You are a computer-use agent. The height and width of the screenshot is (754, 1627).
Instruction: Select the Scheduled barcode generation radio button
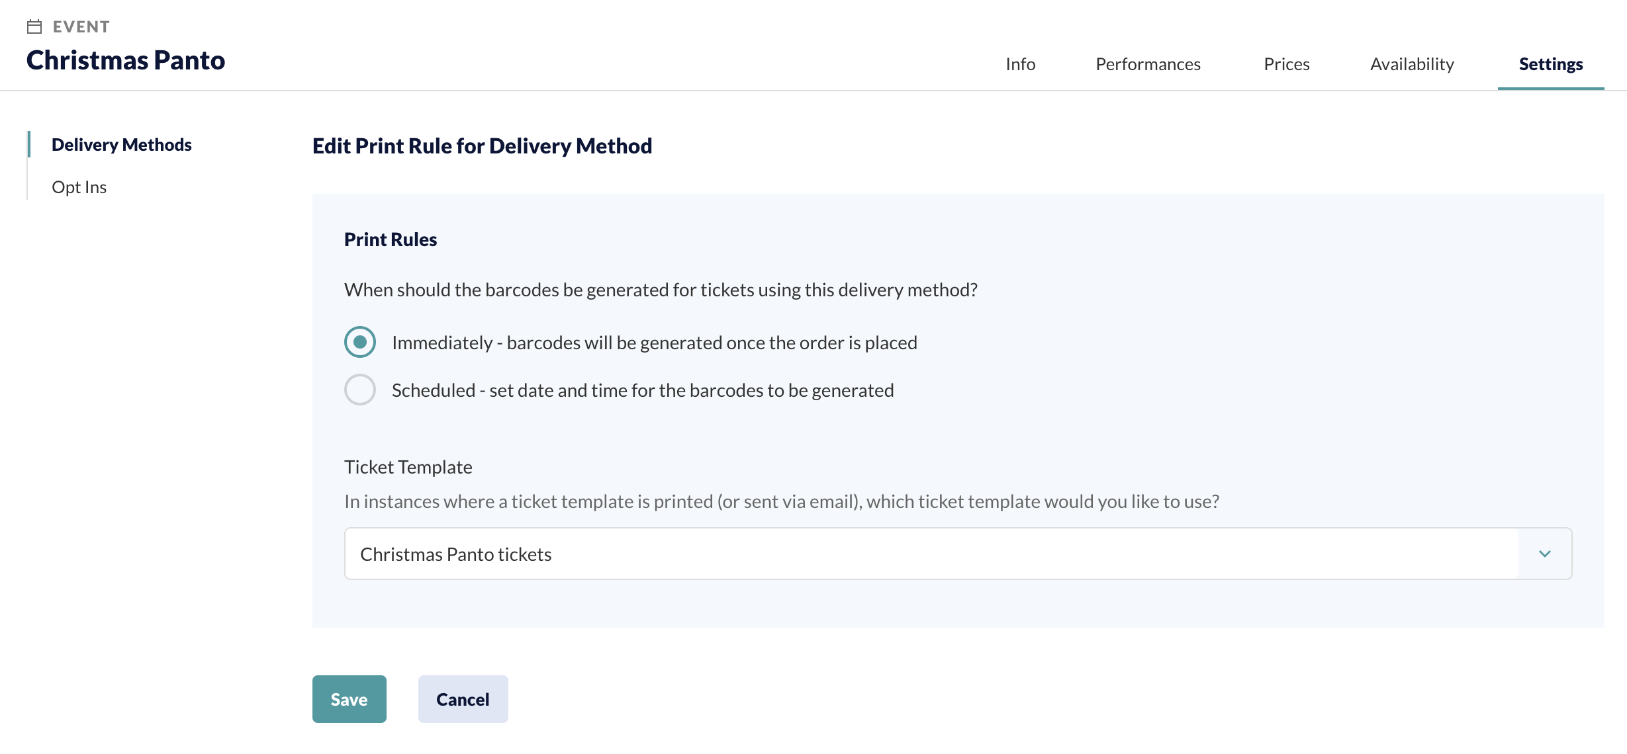pos(360,390)
